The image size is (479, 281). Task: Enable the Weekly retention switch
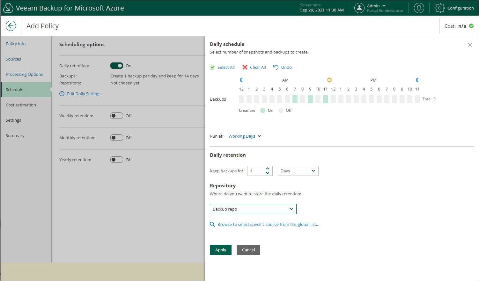click(117, 116)
